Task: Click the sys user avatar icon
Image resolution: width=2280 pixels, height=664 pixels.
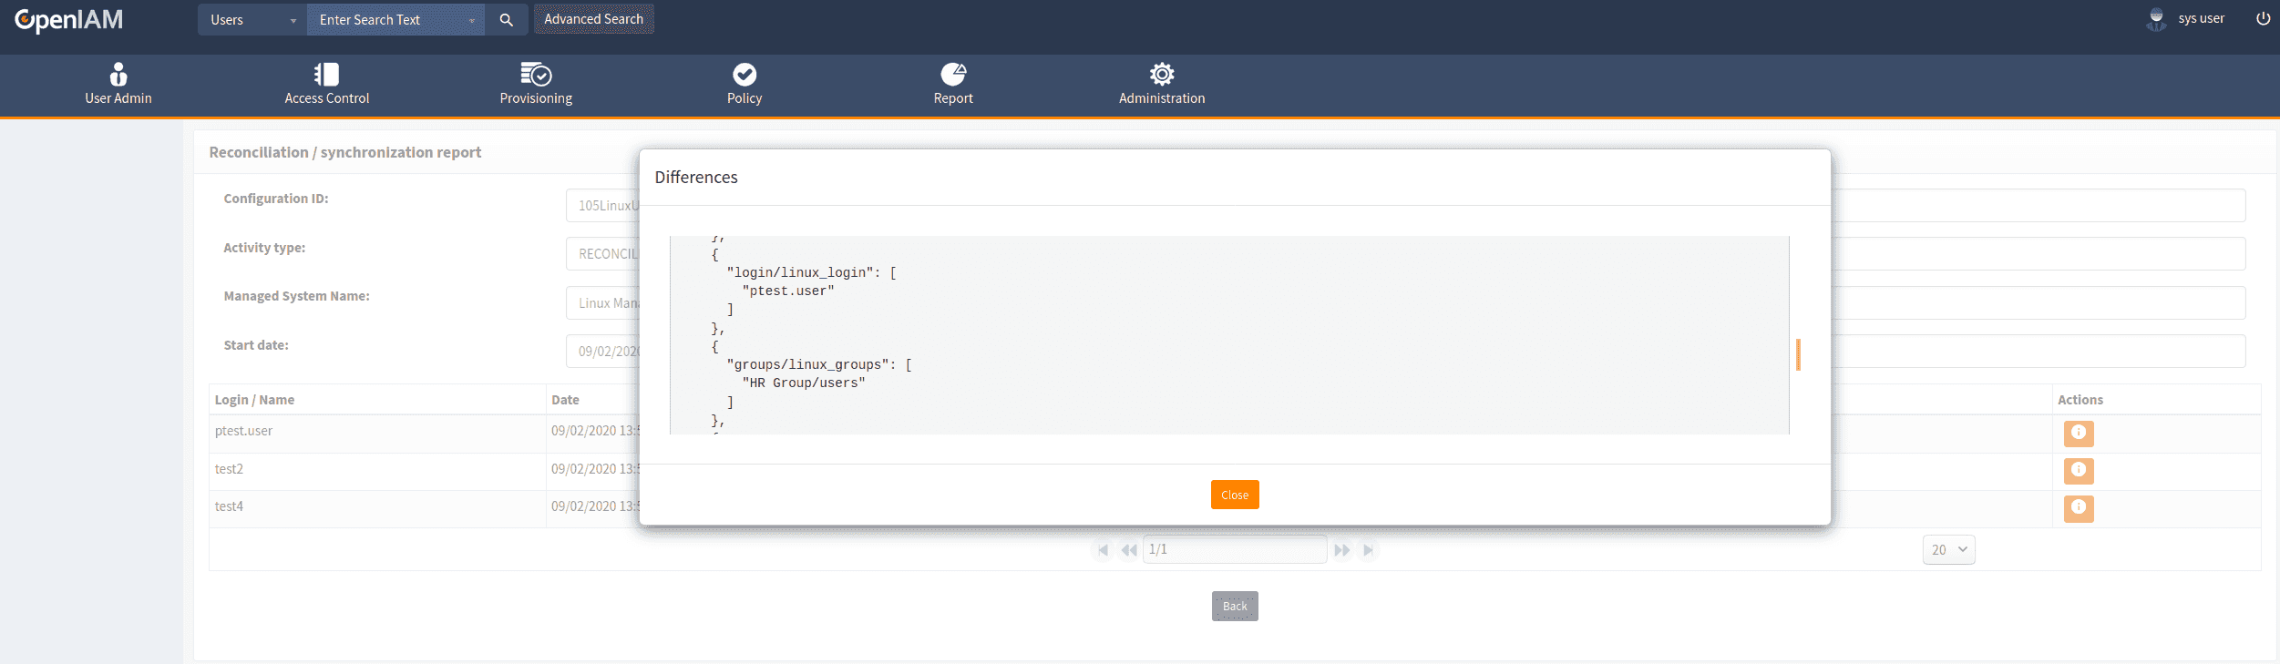Action: (x=2156, y=19)
